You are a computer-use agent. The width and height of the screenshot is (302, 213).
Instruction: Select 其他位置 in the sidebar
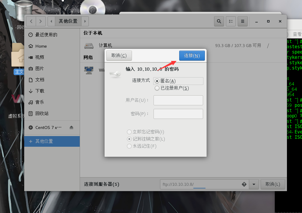click(x=44, y=141)
